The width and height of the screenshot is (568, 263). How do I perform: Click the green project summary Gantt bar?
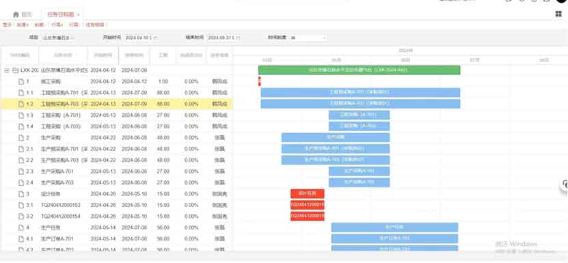tap(359, 70)
